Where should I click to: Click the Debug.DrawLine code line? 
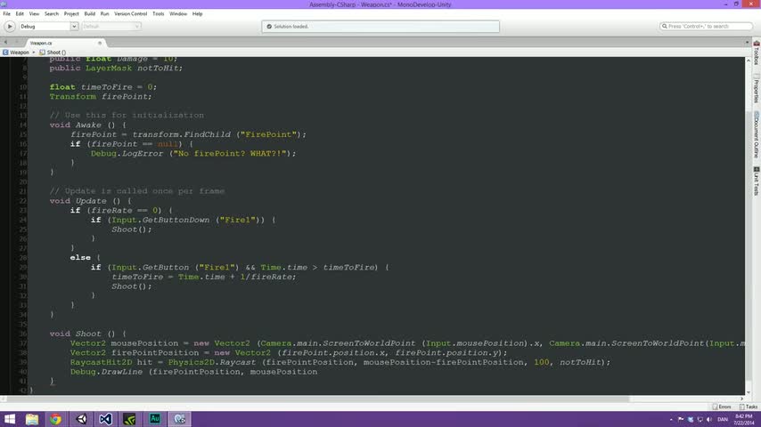click(193, 372)
